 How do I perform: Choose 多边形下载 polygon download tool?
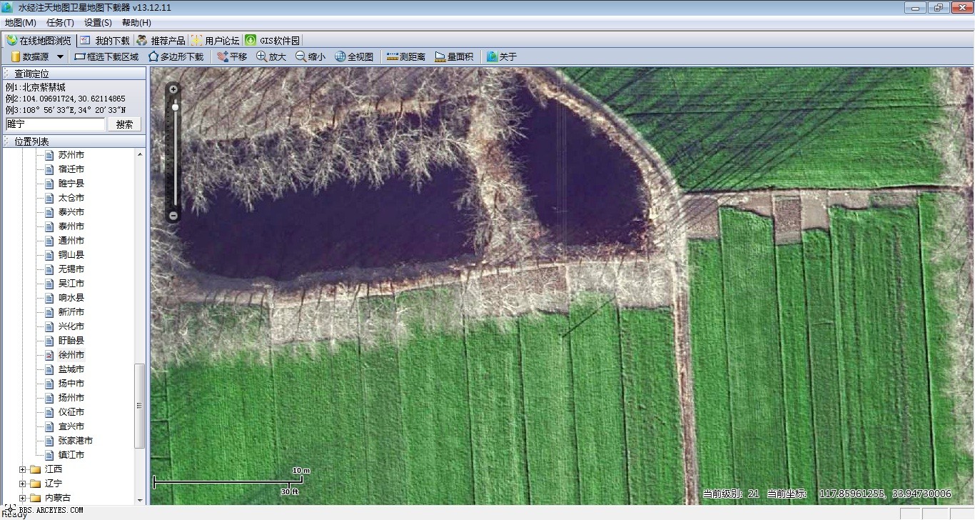[176, 56]
